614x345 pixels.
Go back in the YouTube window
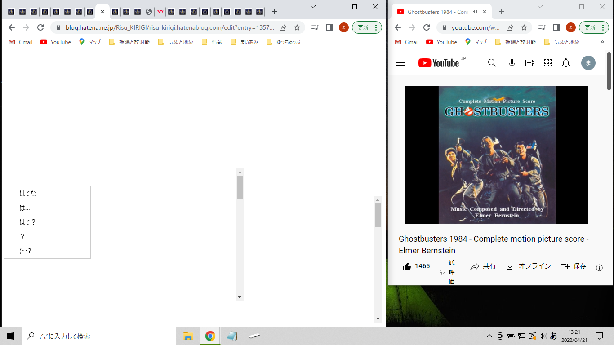click(397, 27)
